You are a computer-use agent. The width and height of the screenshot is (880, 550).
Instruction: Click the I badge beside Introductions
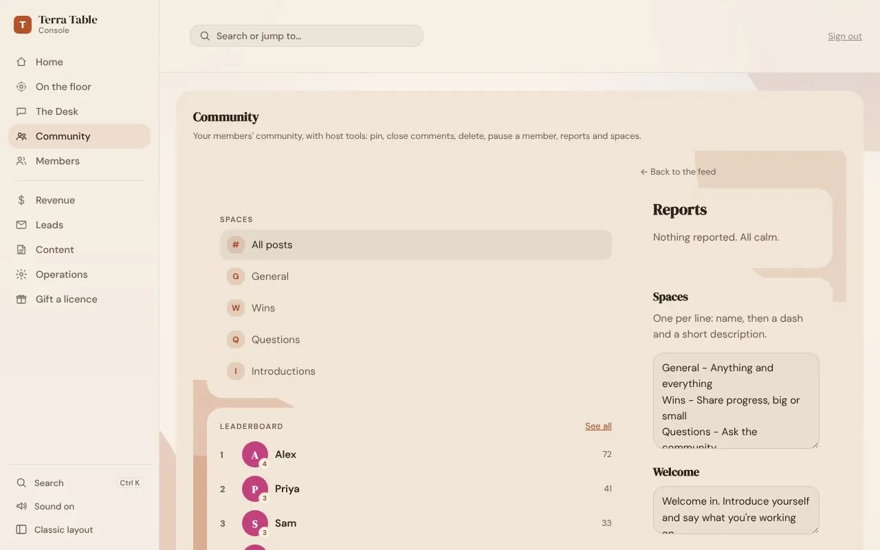point(236,371)
